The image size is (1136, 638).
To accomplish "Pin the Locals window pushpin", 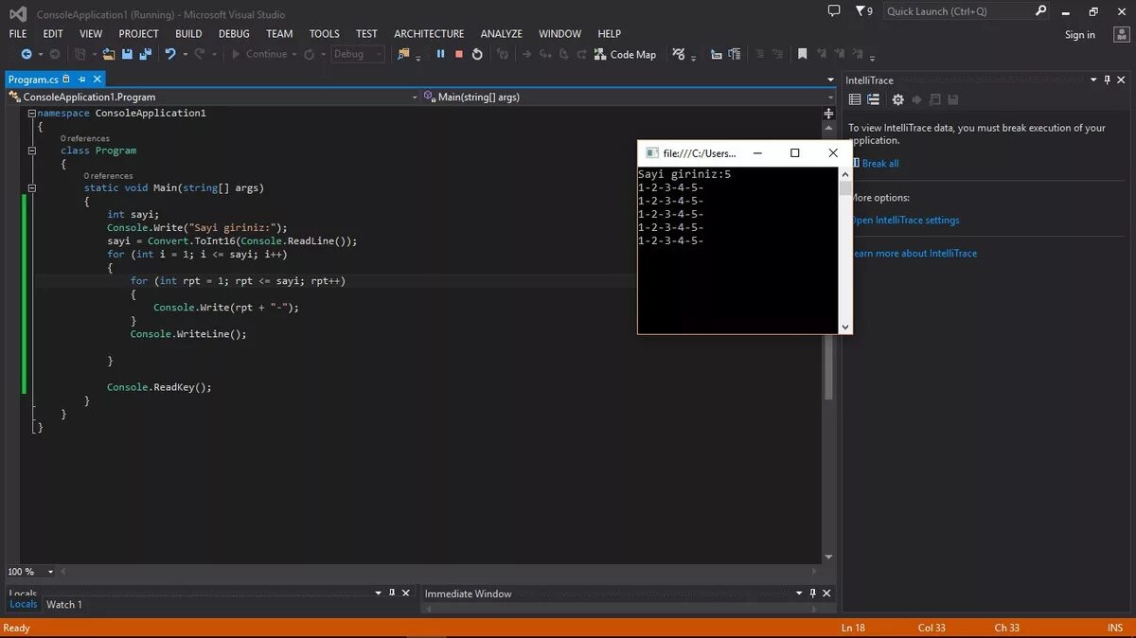I will 392,594.
